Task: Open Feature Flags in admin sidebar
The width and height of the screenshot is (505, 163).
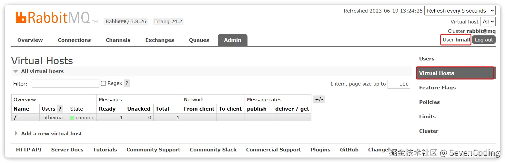Action: [x=437, y=88]
